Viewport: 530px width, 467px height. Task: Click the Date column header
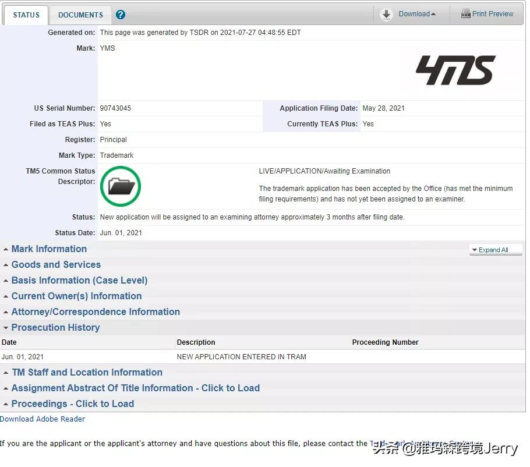9,342
